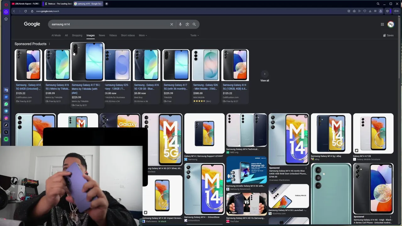Image resolution: width=402 pixels, height=226 pixels.
Task: Switch to Videos results tab
Action: click(113, 35)
